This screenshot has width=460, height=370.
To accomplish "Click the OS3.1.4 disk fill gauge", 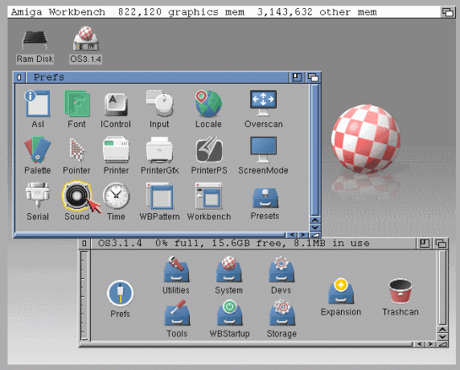I will pyautogui.click(x=84, y=295).
